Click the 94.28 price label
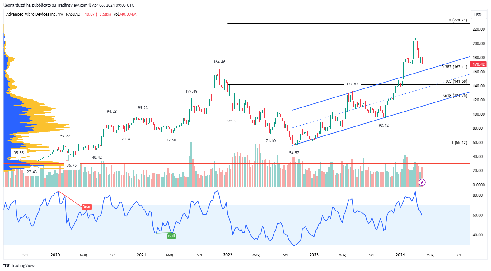This screenshot has width=491, height=271. [x=112, y=112]
